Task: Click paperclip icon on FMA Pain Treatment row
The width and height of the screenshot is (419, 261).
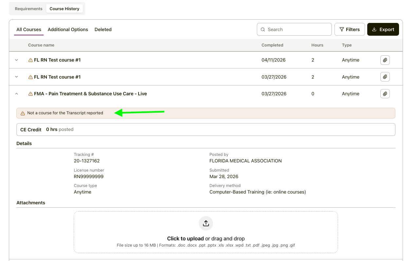Action: (x=385, y=94)
